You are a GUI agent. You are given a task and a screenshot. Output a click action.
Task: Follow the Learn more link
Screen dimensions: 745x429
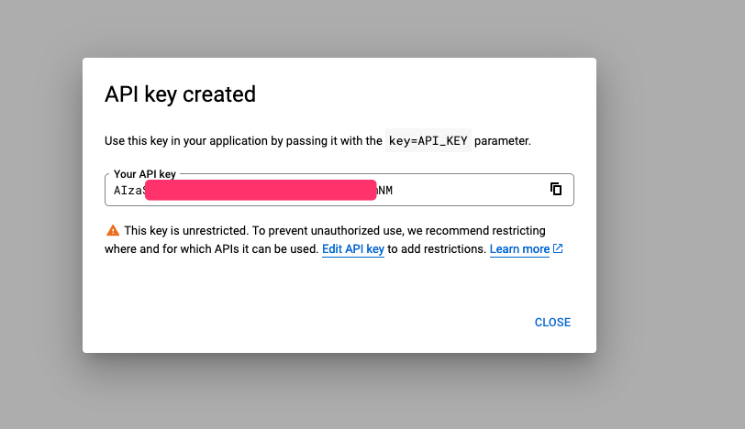(519, 248)
